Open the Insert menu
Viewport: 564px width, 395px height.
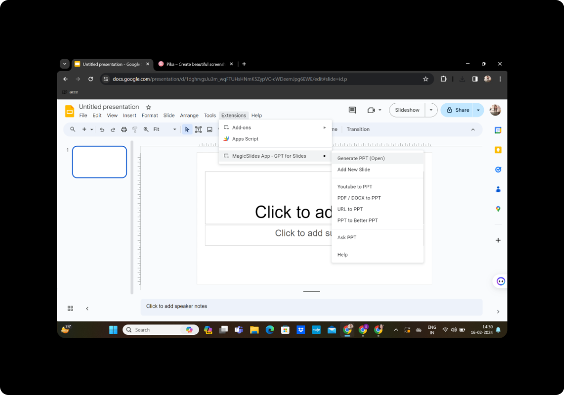click(129, 115)
